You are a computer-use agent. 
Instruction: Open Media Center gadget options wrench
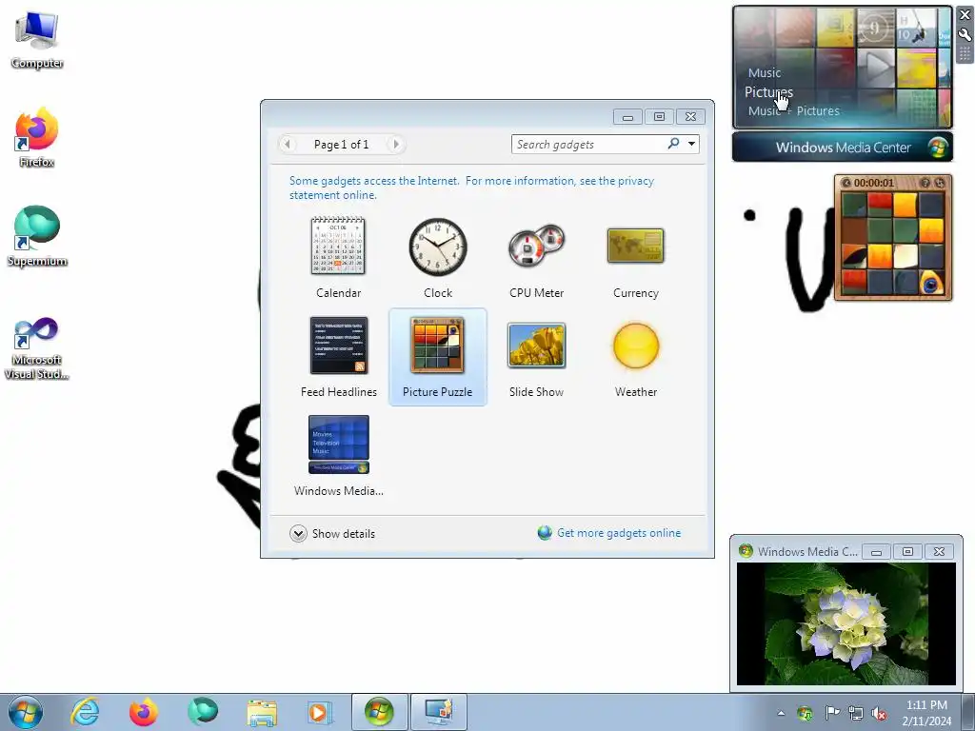pyautogui.click(x=965, y=35)
